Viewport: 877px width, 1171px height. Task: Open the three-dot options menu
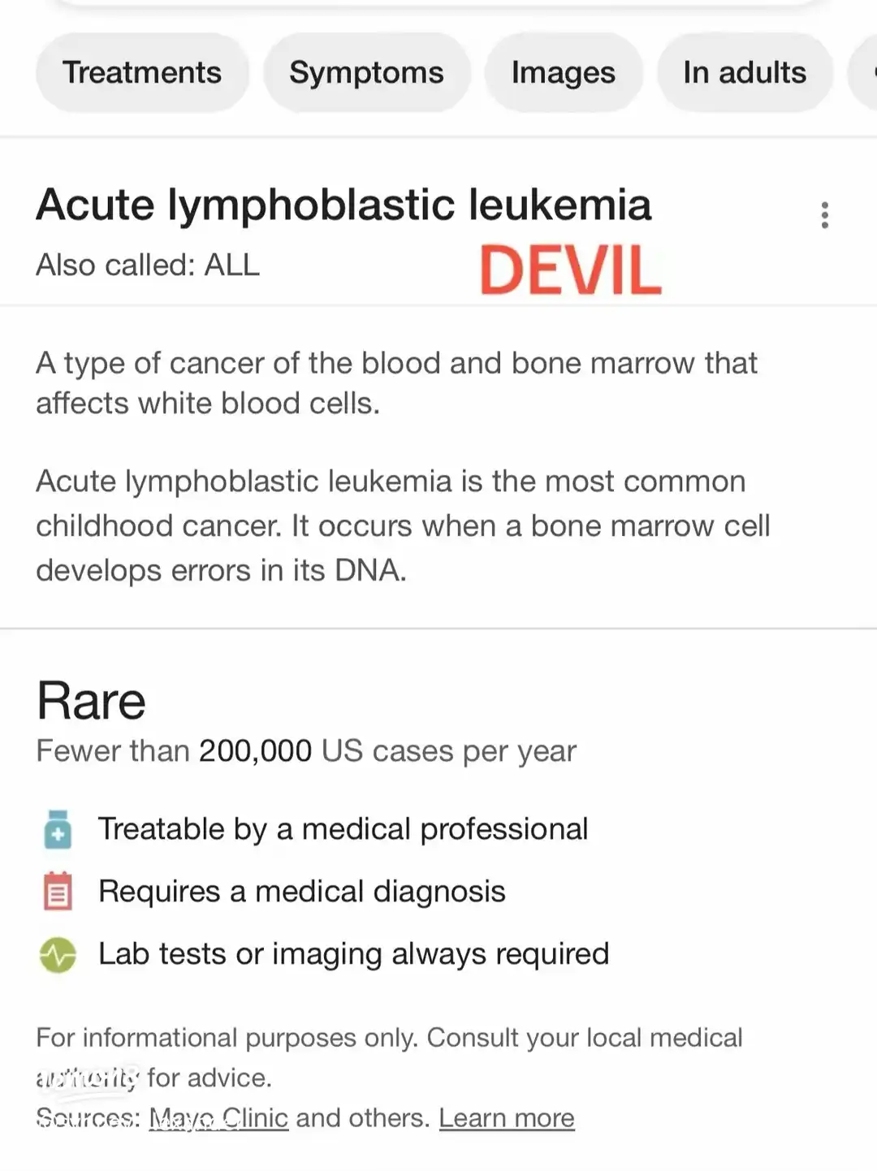coord(824,215)
